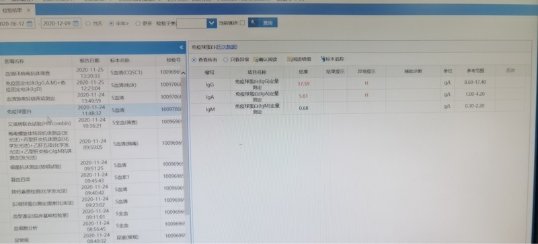The width and height of the screenshot is (538, 244).
Task: Select 查看所有 radio button
Action: 194,60
